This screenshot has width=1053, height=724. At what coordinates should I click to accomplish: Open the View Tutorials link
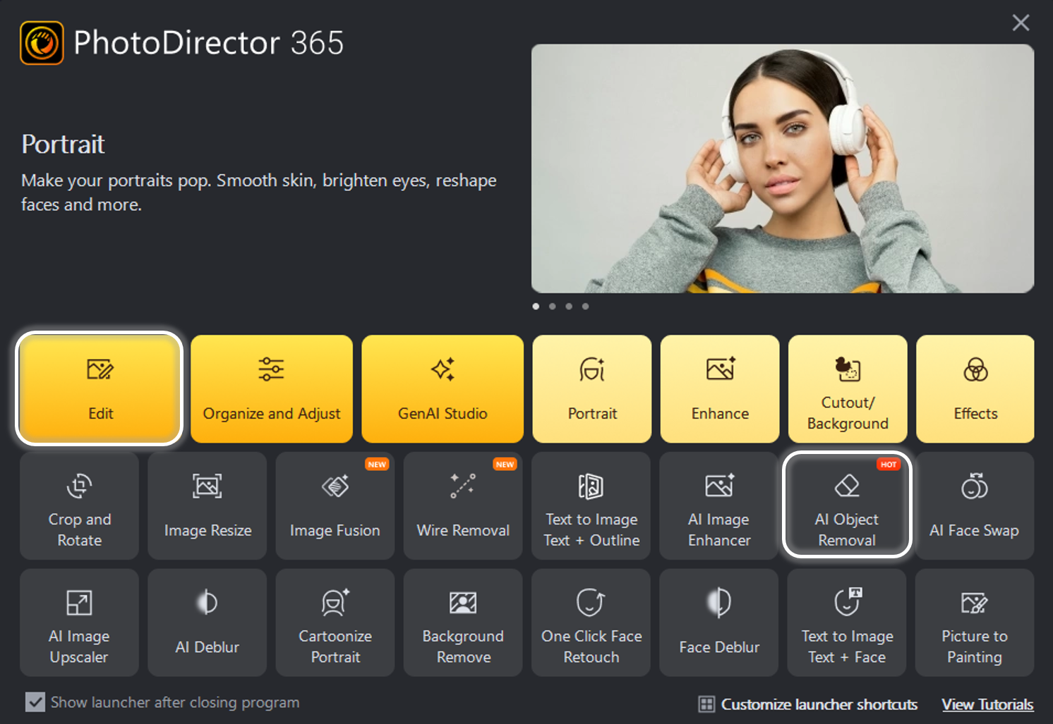987,704
